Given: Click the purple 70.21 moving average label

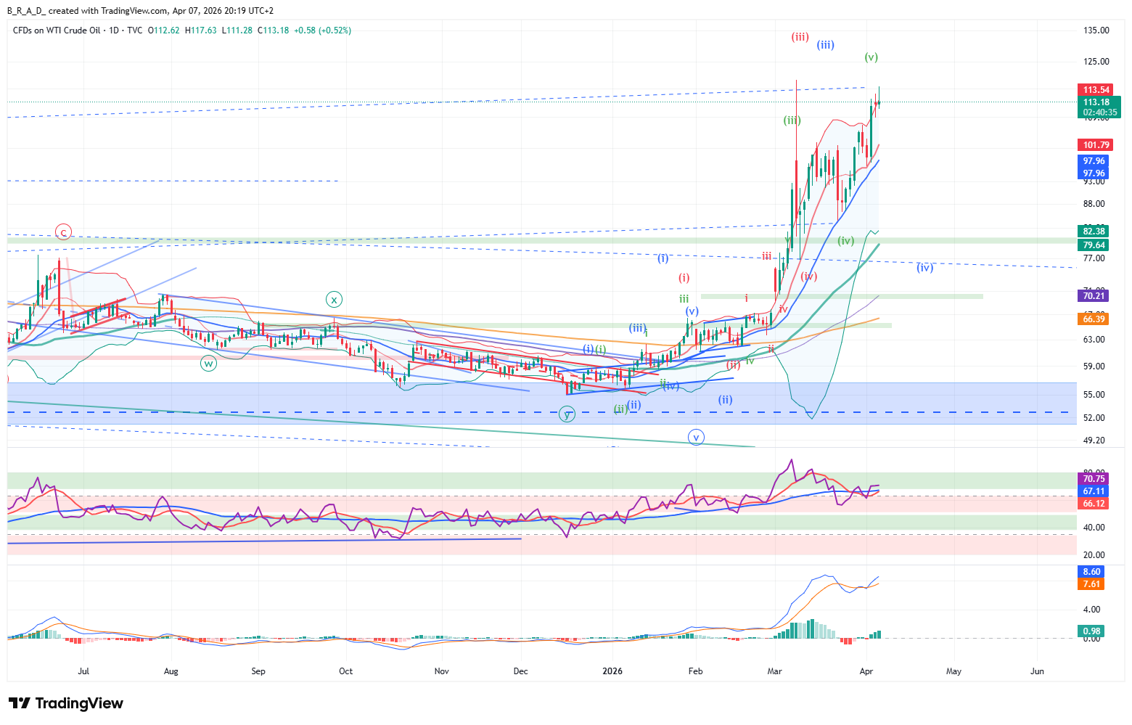Looking at the screenshot, I should 1094,295.
